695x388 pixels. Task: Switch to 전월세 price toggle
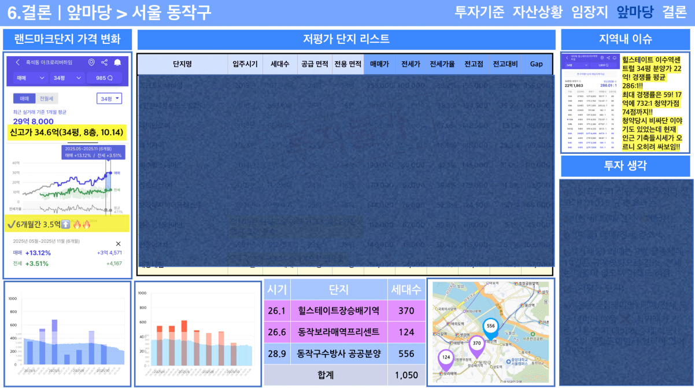[x=48, y=99]
